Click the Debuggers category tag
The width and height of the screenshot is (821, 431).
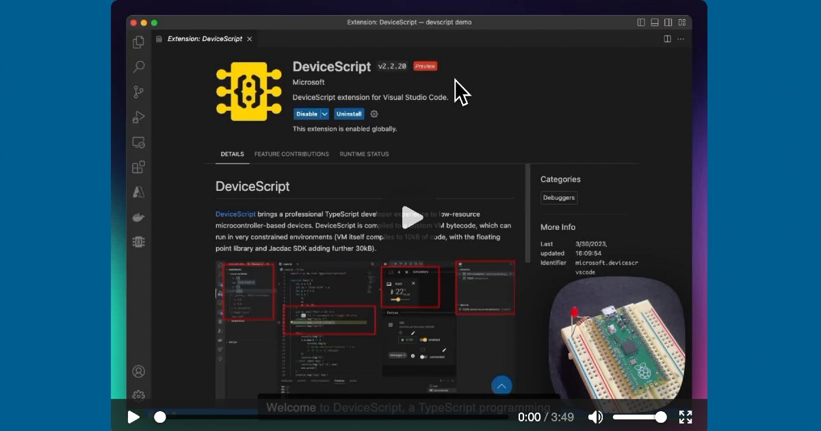559,198
